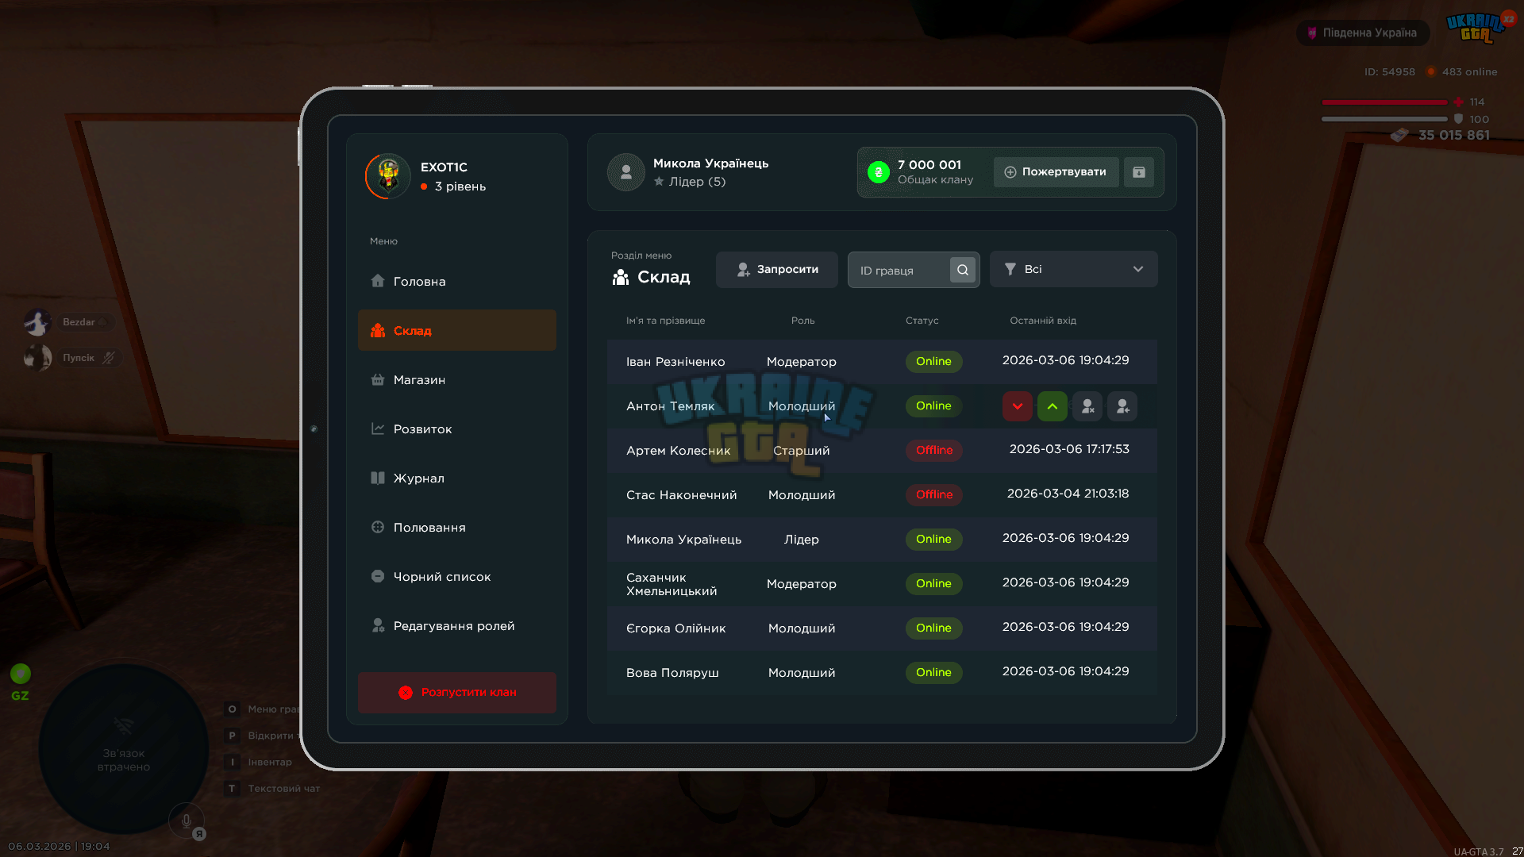Click the Offline status of Артем Колесник
Image resolution: width=1524 pixels, height=857 pixels.
point(933,450)
